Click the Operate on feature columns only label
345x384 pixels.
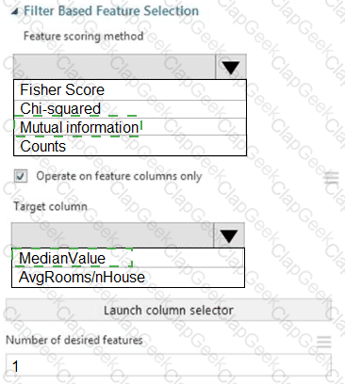119,176
